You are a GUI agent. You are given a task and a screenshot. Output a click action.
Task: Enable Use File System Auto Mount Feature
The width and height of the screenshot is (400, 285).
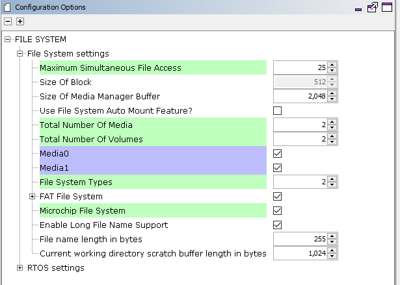pos(278,110)
